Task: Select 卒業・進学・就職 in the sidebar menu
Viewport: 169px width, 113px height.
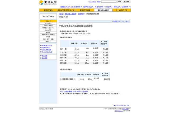Action: tap(48, 39)
